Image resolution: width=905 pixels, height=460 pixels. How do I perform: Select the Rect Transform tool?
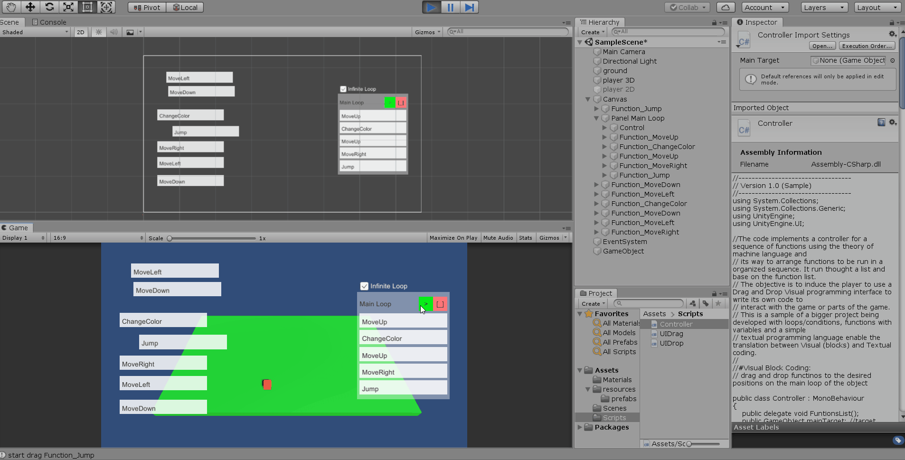point(87,7)
